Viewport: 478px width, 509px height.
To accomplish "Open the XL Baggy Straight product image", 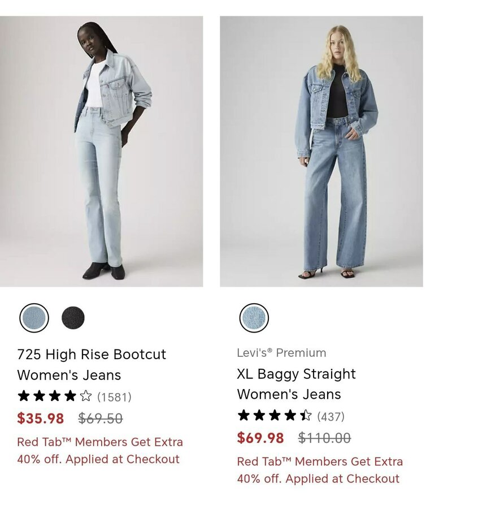I will tap(321, 151).
